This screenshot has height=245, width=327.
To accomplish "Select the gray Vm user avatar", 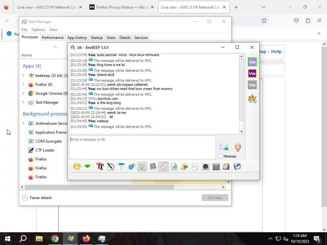I will (252, 85).
